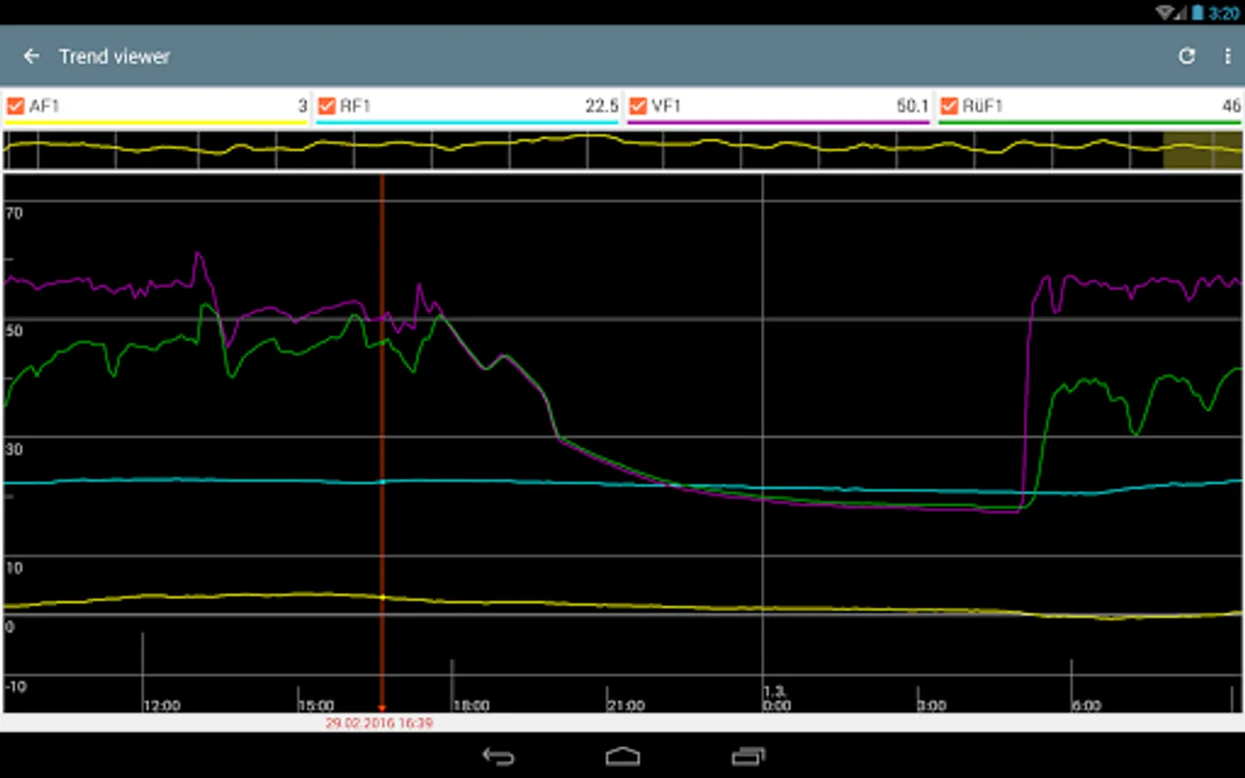Toggle the RF1 series checkbox
Image resolution: width=1245 pixels, height=778 pixels.
coord(326,105)
